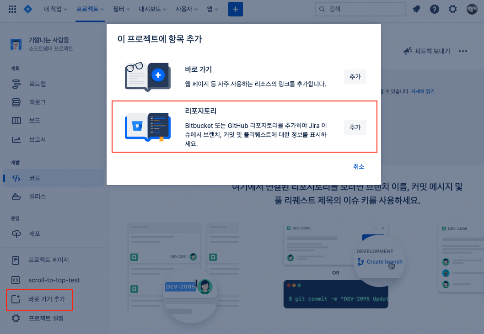Click the 바로 가기 heading in dialog
Screen dimensions: 484x334
[x=198, y=69]
